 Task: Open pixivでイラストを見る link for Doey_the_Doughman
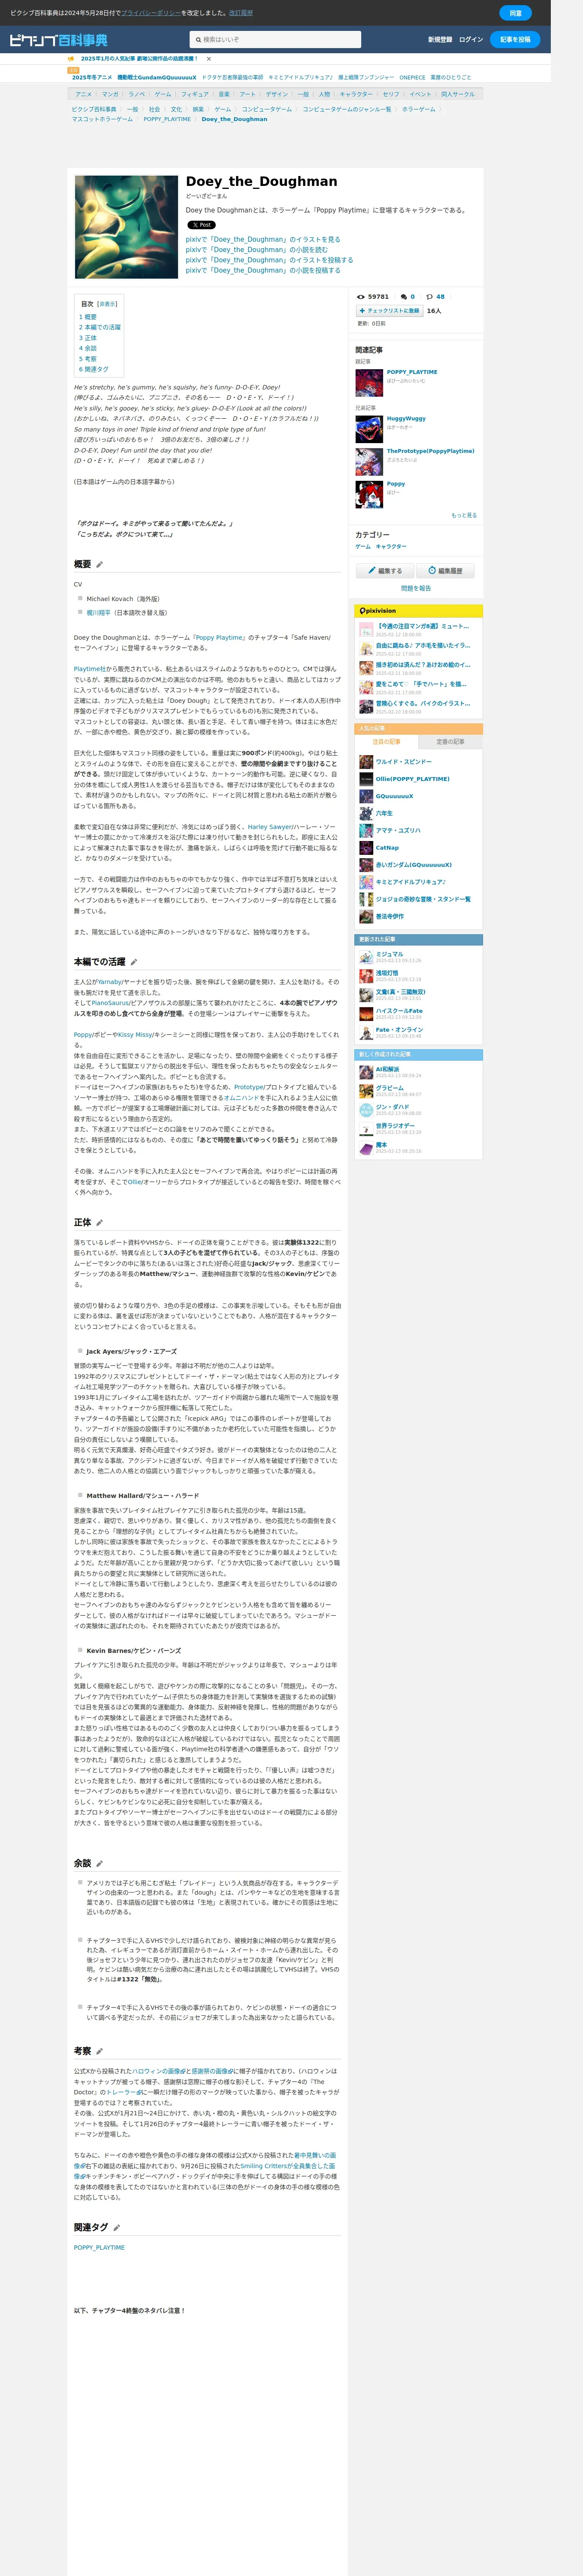[263, 240]
